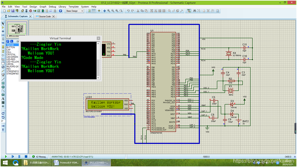This screenshot has width=297, height=167.
Task: Open the Windows Start button
Action: coord(5,163)
